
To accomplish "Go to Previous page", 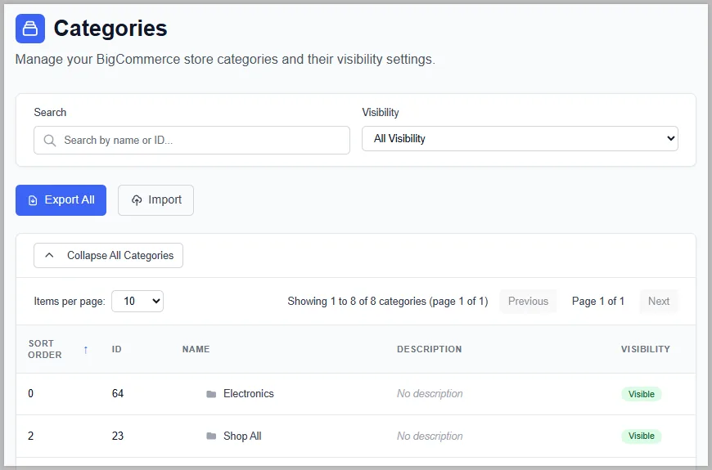I will (528, 302).
